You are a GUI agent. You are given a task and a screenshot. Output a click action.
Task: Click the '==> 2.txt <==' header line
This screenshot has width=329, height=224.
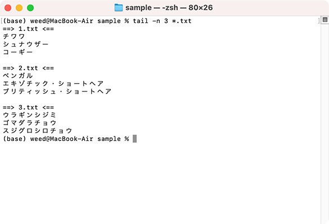pos(28,68)
